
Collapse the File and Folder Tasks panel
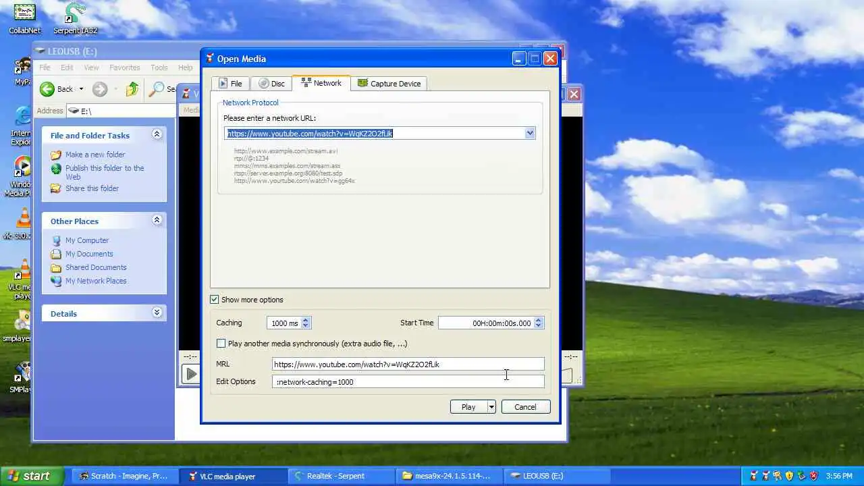pyautogui.click(x=157, y=134)
